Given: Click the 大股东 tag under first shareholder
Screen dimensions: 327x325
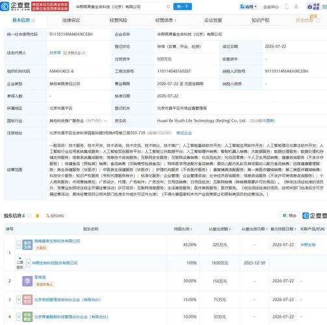Looking at the screenshot, I should coord(41,248).
